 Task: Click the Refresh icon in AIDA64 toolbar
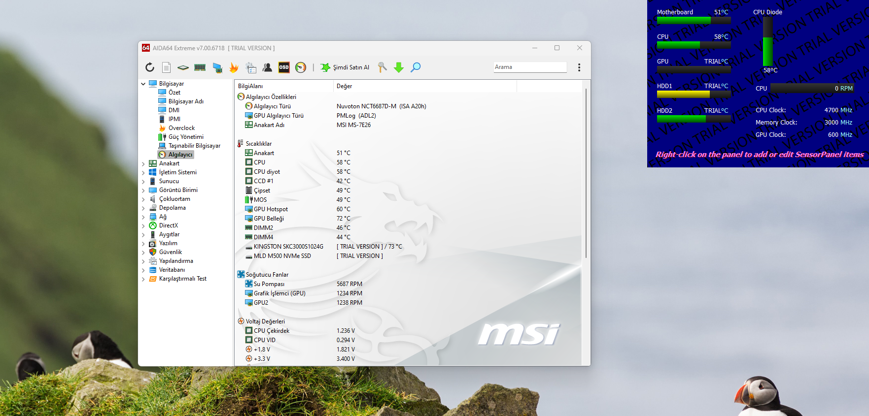point(150,67)
